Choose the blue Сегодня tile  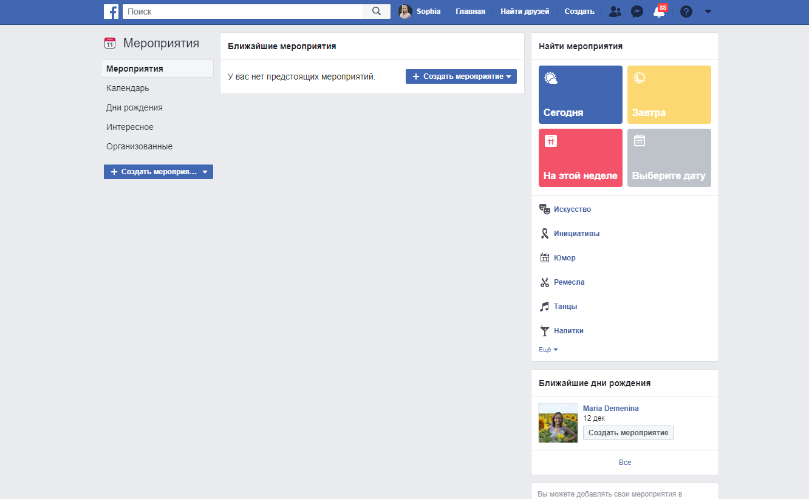coord(581,95)
